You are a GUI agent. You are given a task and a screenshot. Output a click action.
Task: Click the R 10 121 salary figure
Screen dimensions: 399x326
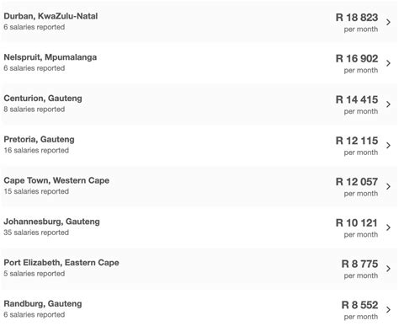(357, 223)
